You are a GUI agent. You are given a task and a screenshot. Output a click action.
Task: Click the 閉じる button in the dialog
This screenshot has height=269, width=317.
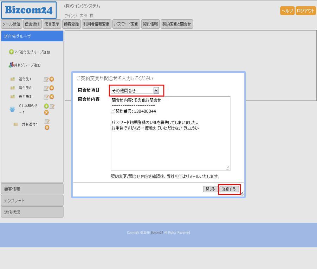pyautogui.click(x=210, y=189)
